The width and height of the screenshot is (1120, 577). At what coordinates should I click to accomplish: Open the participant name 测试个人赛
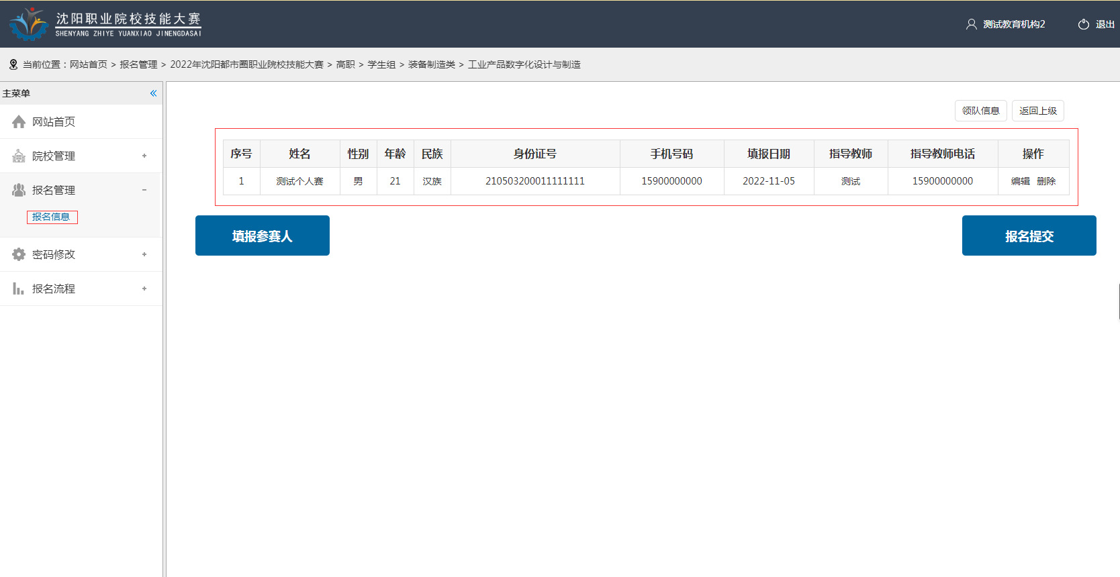[x=299, y=181]
